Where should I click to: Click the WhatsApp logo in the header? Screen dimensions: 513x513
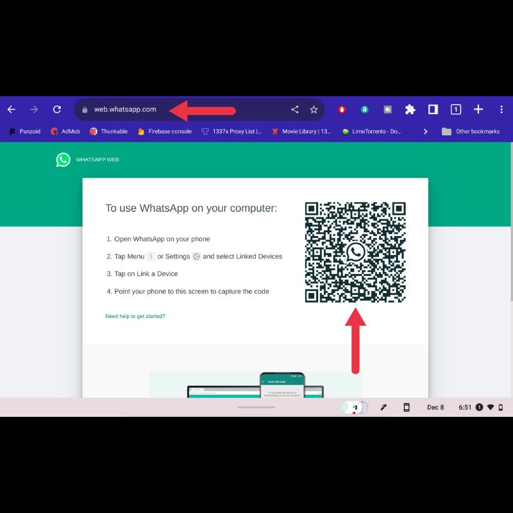pyautogui.click(x=63, y=160)
